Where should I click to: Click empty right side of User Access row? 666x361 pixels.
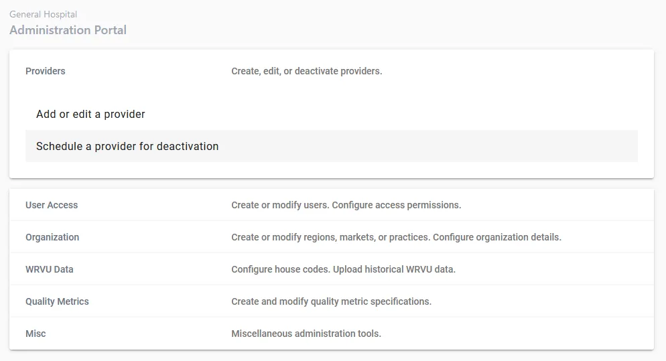(570, 205)
